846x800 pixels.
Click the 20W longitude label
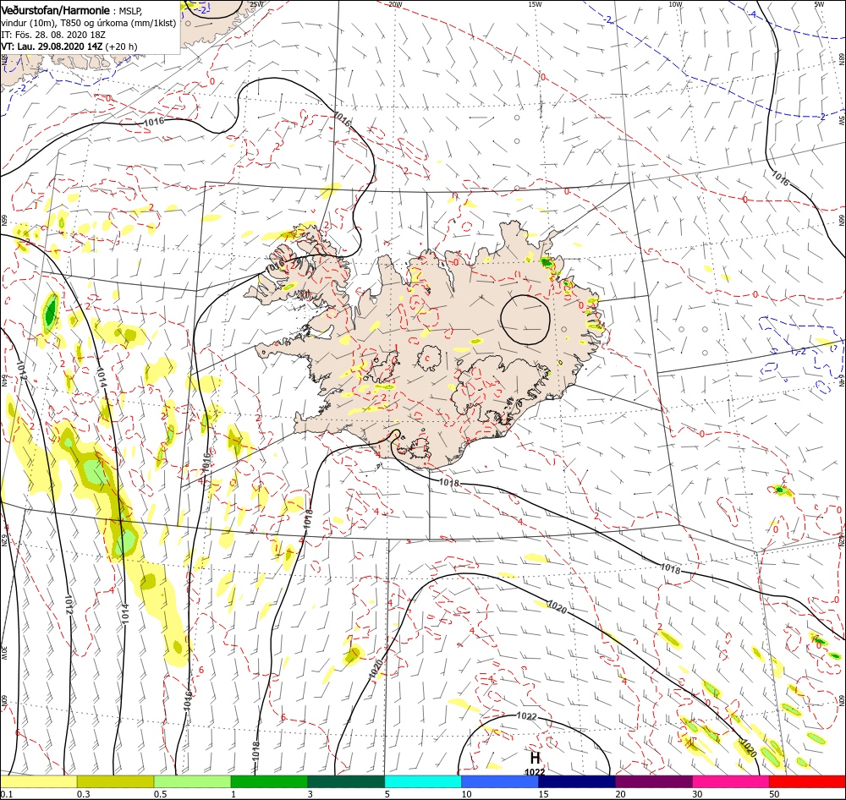[395, 4]
